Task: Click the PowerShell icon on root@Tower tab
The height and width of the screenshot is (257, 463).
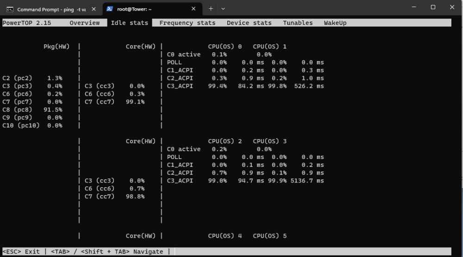Action: 110,9
